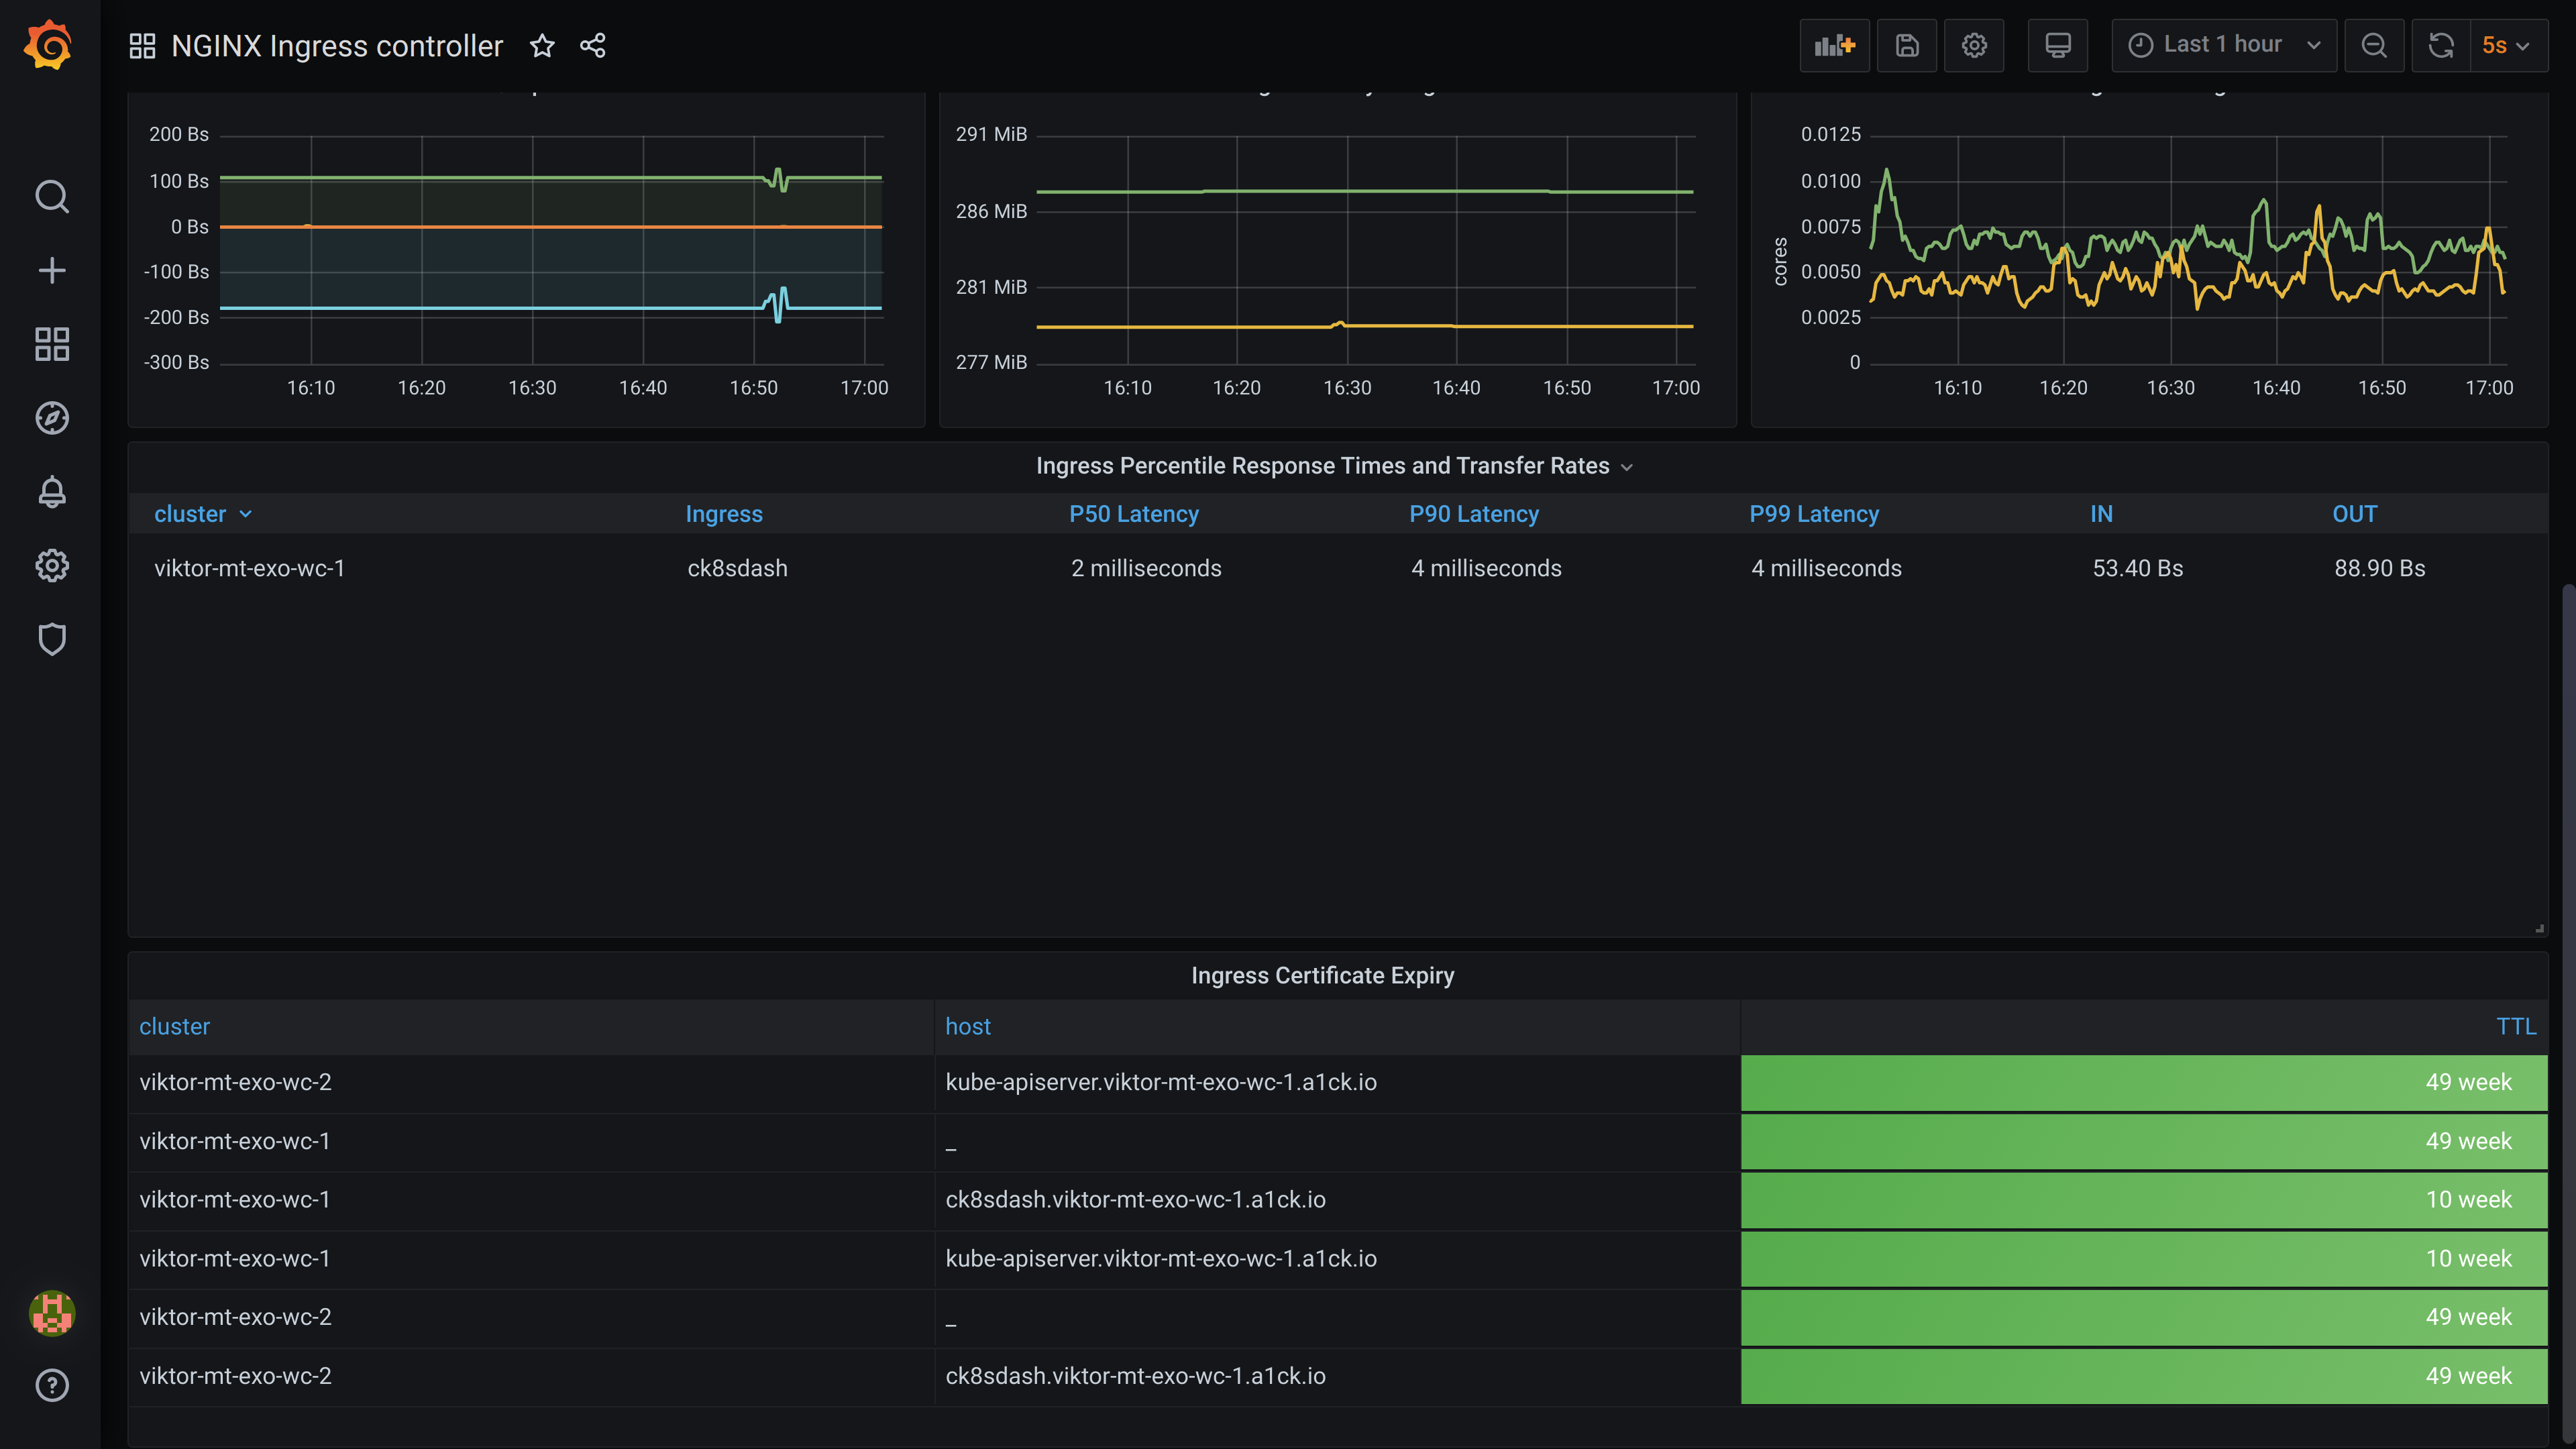Image resolution: width=2576 pixels, height=1449 pixels.
Task: Grab the latency panel resize handle
Action: [x=2539, y=929]
